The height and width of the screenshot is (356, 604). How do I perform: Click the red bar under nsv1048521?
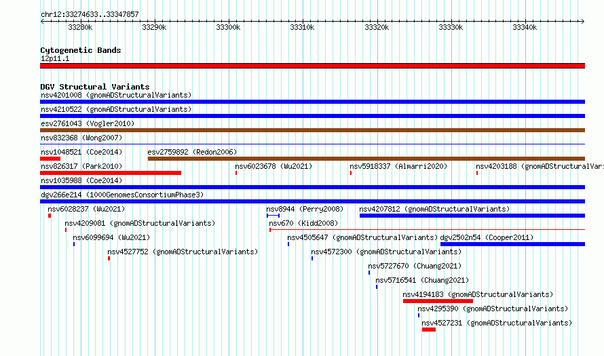(x=50, y=159)
